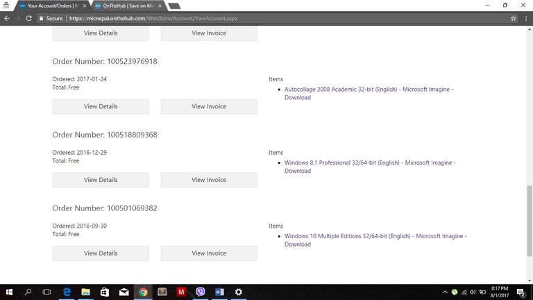
Task: Select the Order Number: 100523976918 heading
Action: 105,61
